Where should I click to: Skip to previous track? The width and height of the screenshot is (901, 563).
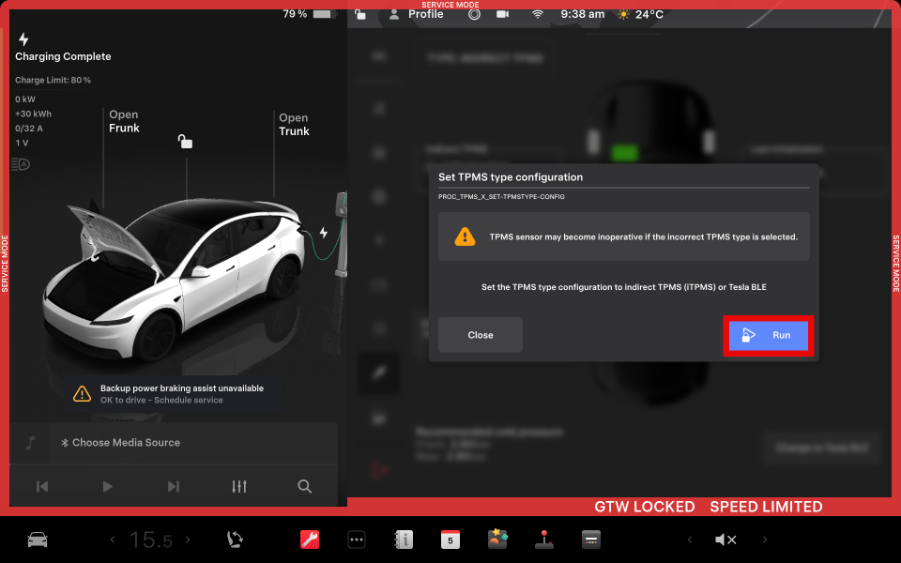coord(42,487)
